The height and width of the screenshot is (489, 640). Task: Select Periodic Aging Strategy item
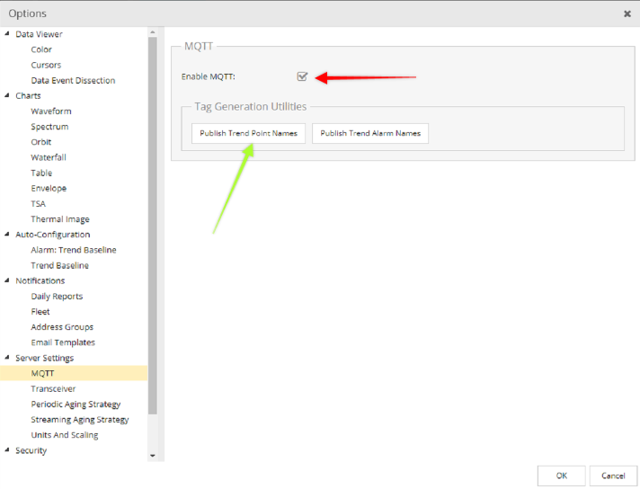click(x=76, y=405)
